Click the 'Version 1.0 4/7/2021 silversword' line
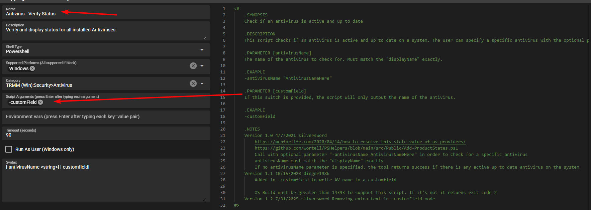The height and width of the screenshot is (210, 591). (285, 135)
